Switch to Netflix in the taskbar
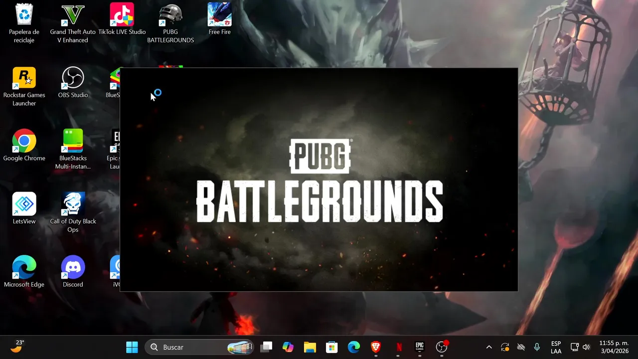The height and width of the screenshot is (359, 638). [x=398, y=347]
